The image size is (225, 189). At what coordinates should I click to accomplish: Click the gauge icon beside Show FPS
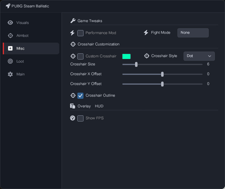72,118
